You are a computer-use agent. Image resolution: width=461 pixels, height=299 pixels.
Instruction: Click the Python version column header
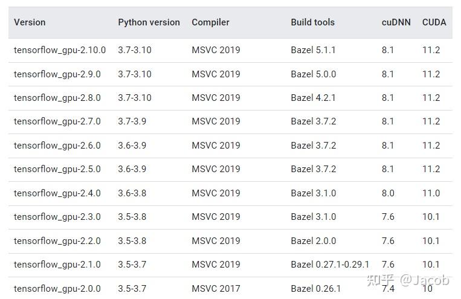[149, 22]
